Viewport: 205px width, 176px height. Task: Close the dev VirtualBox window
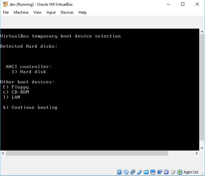(197, 4)
